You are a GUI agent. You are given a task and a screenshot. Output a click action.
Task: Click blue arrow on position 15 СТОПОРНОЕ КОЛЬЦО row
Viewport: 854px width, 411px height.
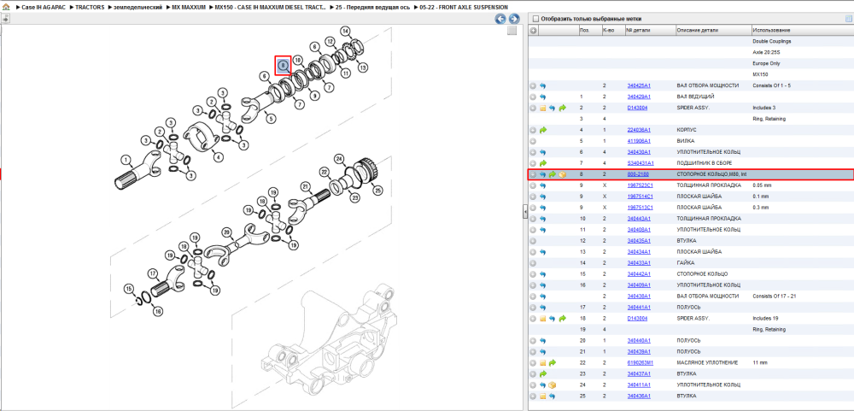[x=543, y=273]
